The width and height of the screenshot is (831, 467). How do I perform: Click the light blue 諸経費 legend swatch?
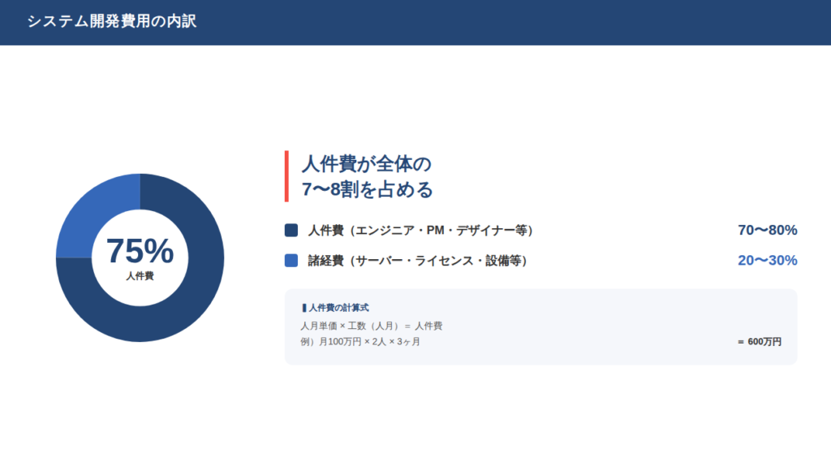pos(291,261)
